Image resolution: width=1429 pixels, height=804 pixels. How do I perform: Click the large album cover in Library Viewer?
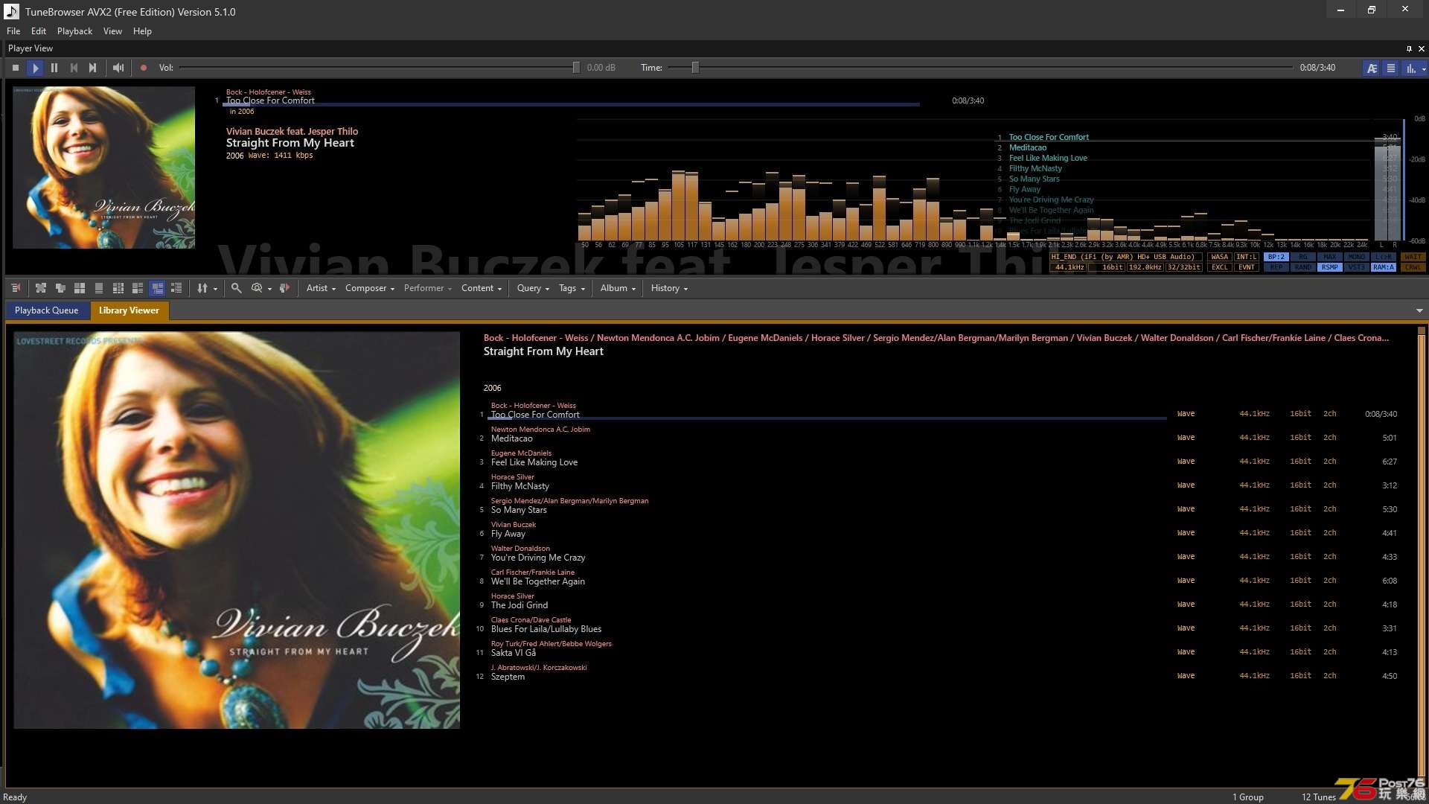click(237, 530)
